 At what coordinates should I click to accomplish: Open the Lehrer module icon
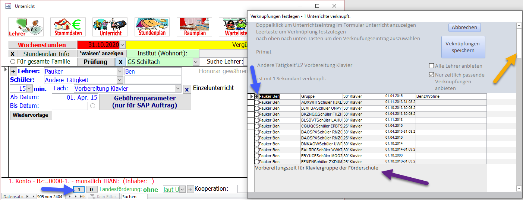pos(26,27)
